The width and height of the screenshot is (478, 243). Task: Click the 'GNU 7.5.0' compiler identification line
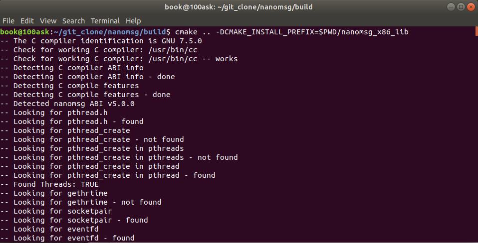pyautogui.click(x=101, y=41)
